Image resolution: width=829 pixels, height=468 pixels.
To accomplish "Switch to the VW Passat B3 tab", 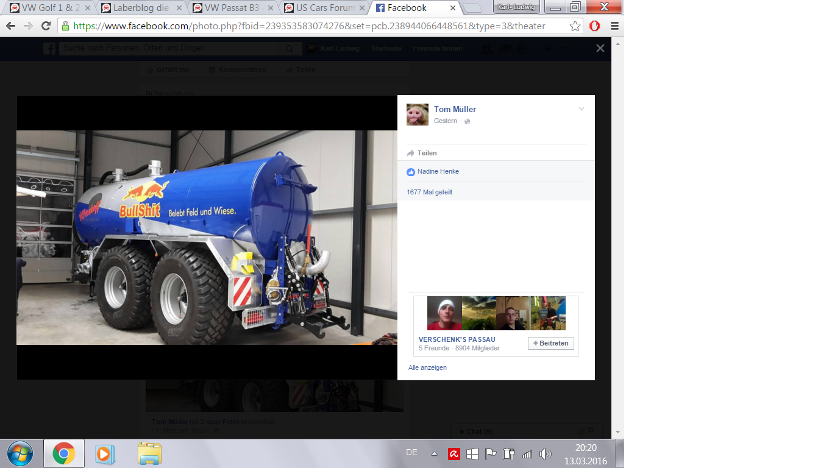I will [232, 8].
